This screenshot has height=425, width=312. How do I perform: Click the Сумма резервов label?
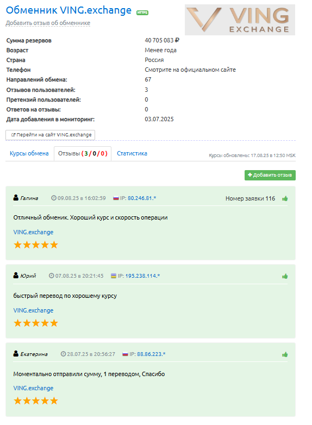click(x=29, y=41)
